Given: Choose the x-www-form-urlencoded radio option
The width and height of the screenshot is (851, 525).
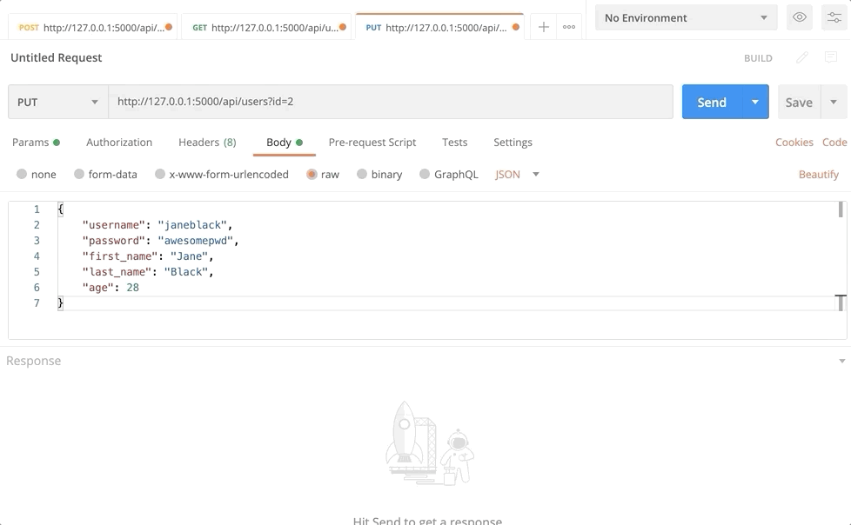Looking at the screenshot, I should pos(160,174).
